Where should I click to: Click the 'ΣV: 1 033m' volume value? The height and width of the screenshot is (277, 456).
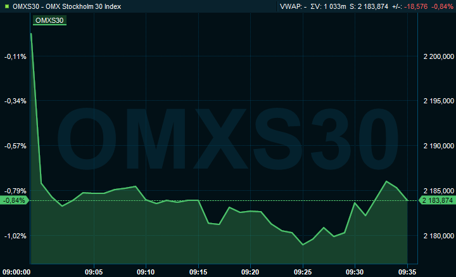pyautogui.click(x=328, y=6)
